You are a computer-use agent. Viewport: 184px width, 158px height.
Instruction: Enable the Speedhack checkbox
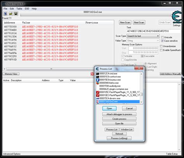coord(161,50)
